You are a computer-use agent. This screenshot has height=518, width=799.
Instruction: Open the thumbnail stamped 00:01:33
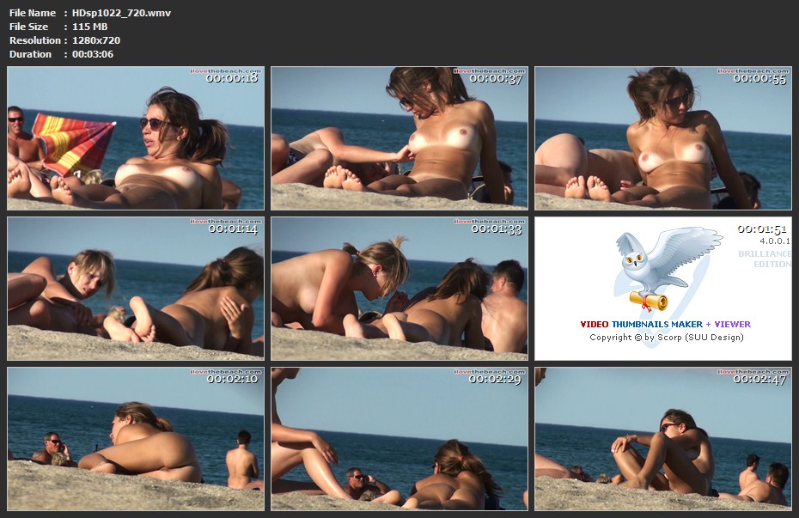pyautogui.click(x=399, y=289)
